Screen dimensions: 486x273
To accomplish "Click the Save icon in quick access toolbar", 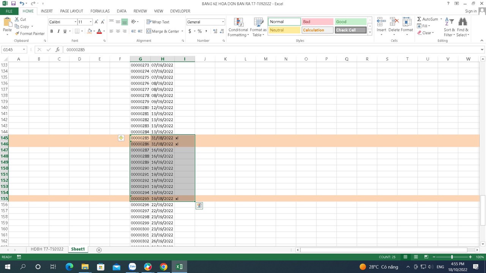I will (x=13, y=3).
